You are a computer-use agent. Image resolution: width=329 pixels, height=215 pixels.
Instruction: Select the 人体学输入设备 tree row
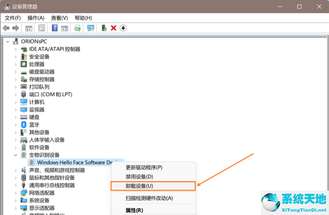[47, 140]
